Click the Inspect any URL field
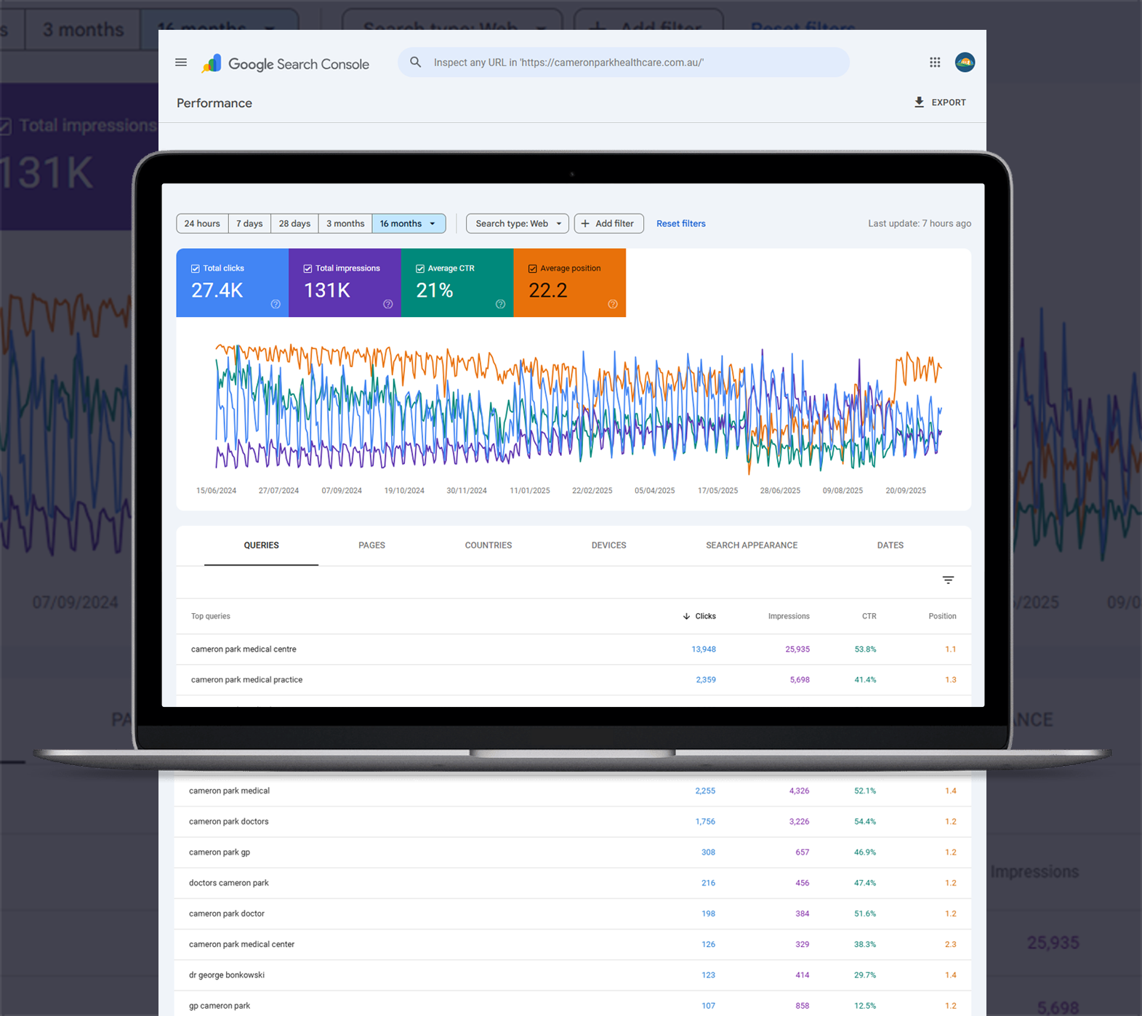This screenshot has width=1142, height=1016. click(x=624, y=63)
